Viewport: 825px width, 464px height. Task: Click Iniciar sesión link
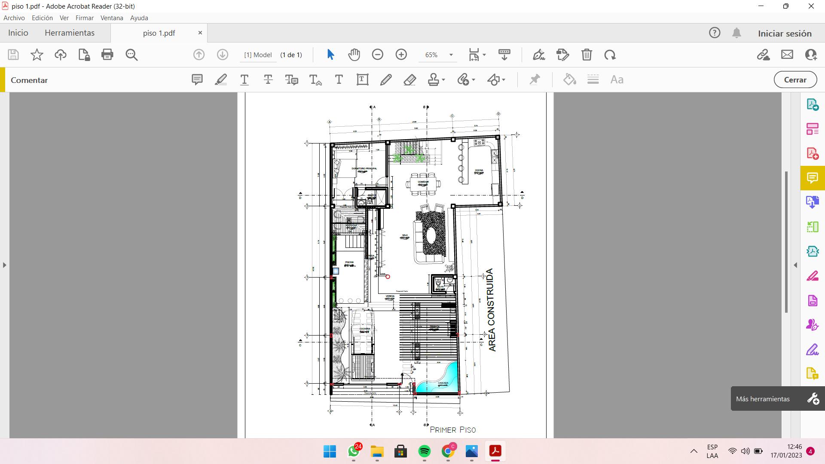[785, 33]
